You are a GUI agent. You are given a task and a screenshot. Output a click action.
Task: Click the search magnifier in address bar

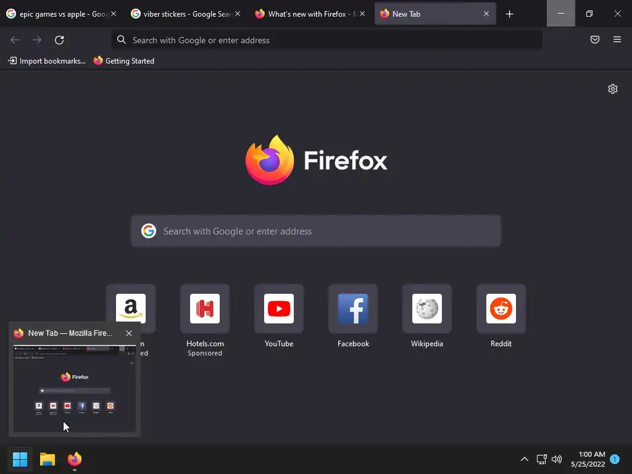122,39
